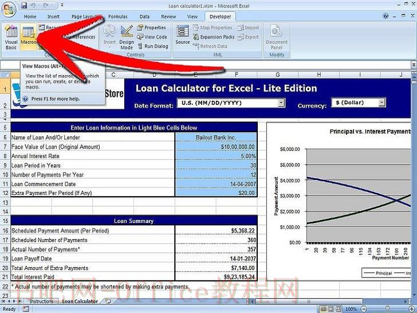Image resolution: width=417 pixels, height=313 pixels.
Task: Click the Record Macro icon
Action: pyautogui.click(x=41, y=27)
